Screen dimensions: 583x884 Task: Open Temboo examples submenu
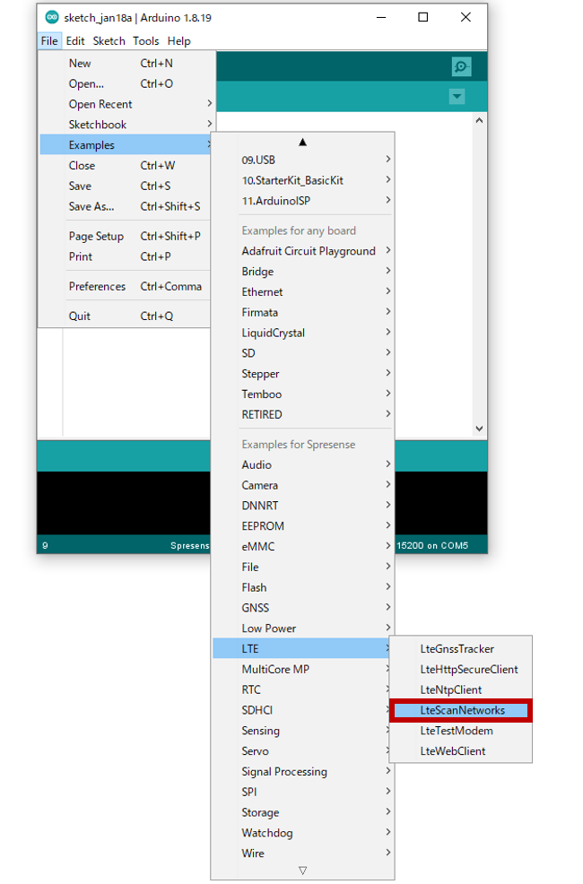click(303, 394)
